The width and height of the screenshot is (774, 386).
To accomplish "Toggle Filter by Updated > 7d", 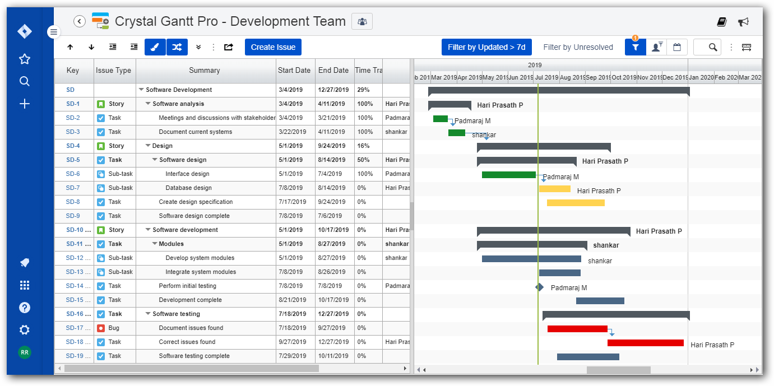I will pos(486,47).
